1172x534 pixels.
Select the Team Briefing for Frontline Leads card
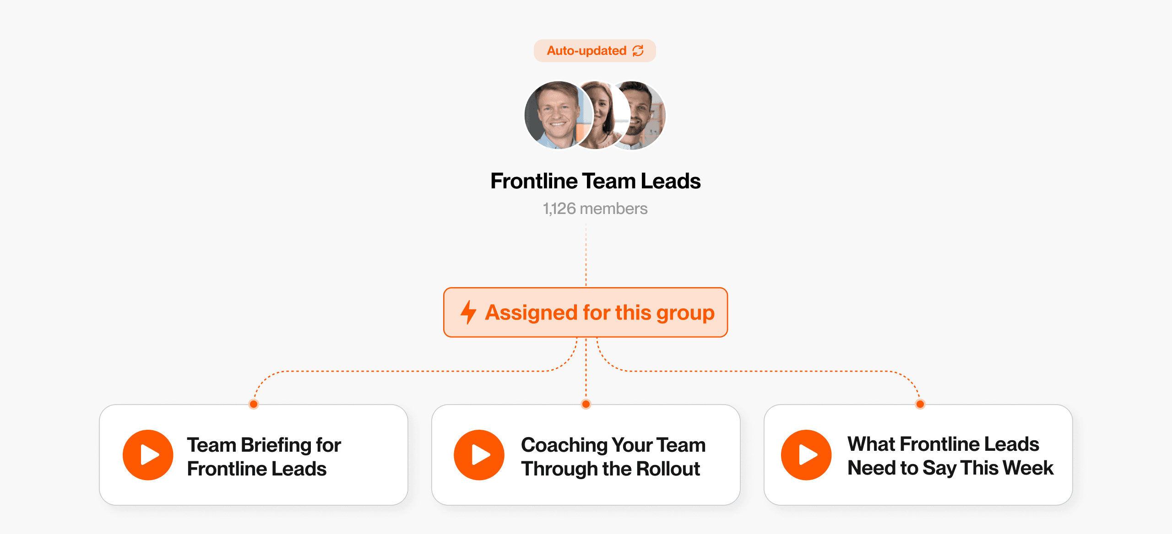[254, 455]
